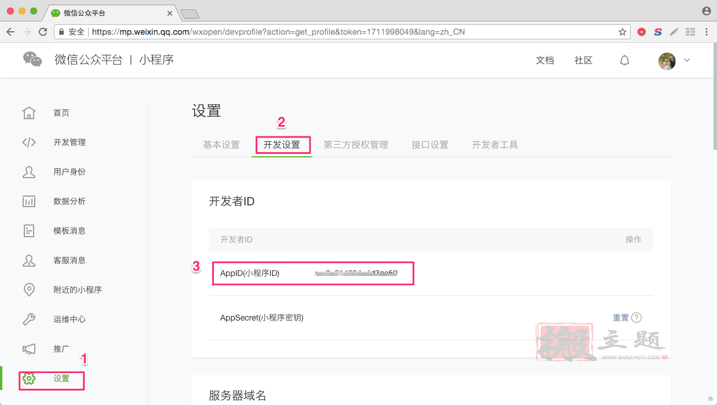Close the 微信公众平台 browser tab

(x=170, y=12)
